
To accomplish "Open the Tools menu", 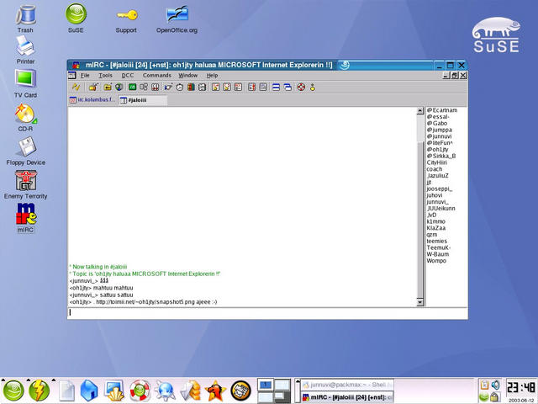I will [x=105, y=75].
